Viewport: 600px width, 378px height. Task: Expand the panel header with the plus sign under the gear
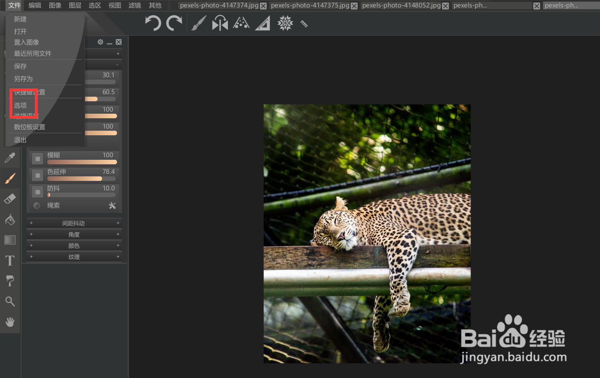118,54
